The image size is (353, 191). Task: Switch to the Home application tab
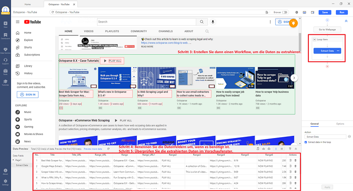click(27, 4)
